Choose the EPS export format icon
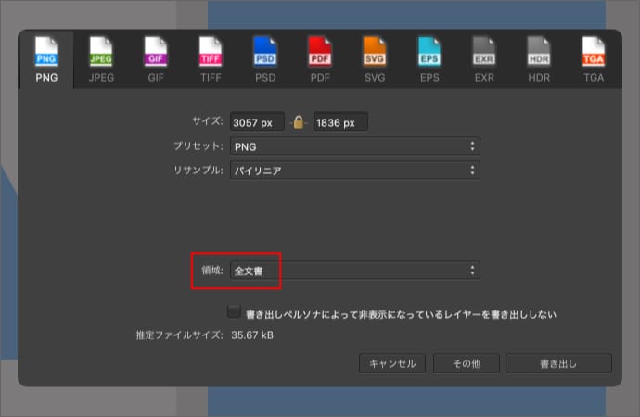The height and width of the screenshot is (417, 640). (429, 54)
